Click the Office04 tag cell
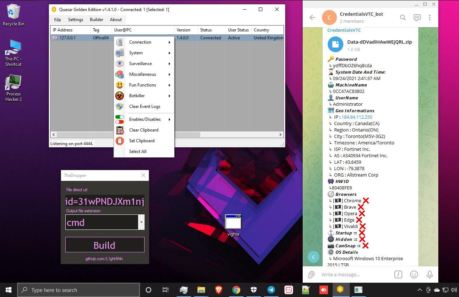 [101, 38]
